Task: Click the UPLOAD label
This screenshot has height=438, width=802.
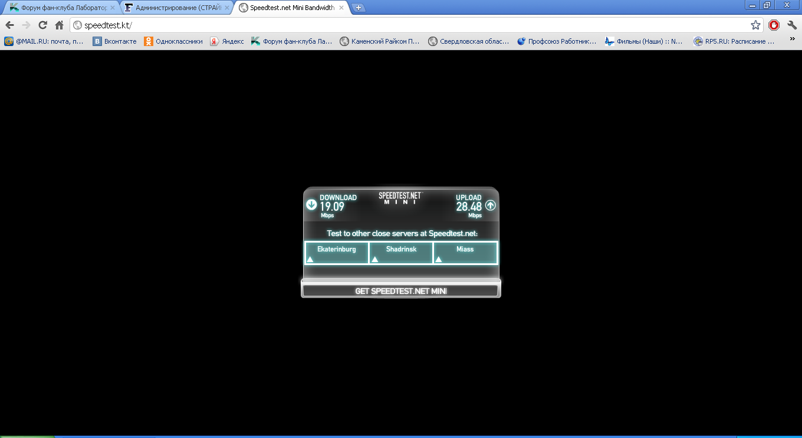Action: [x=469, y=198]
